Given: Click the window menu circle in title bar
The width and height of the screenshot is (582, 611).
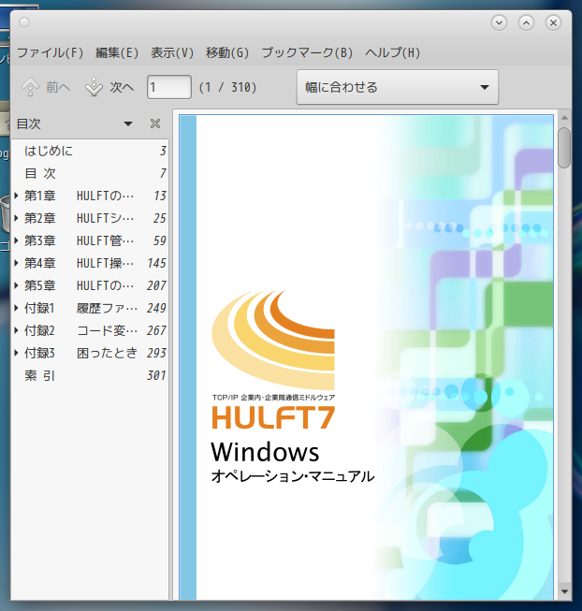Looking at the screenshot, I should (24, 22).
